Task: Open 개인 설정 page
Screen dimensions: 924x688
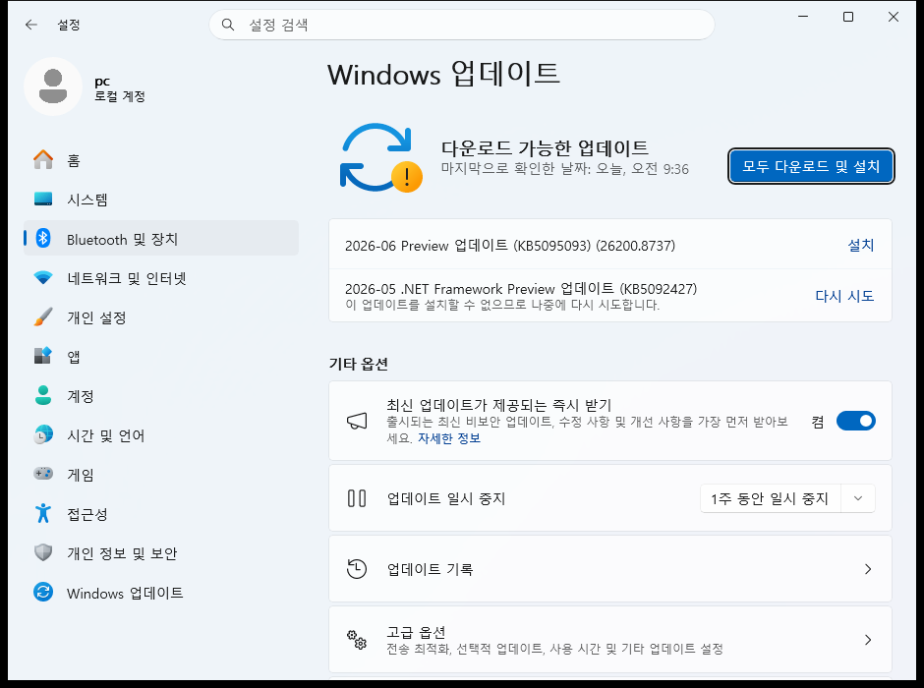Action: tap(161, 317)
